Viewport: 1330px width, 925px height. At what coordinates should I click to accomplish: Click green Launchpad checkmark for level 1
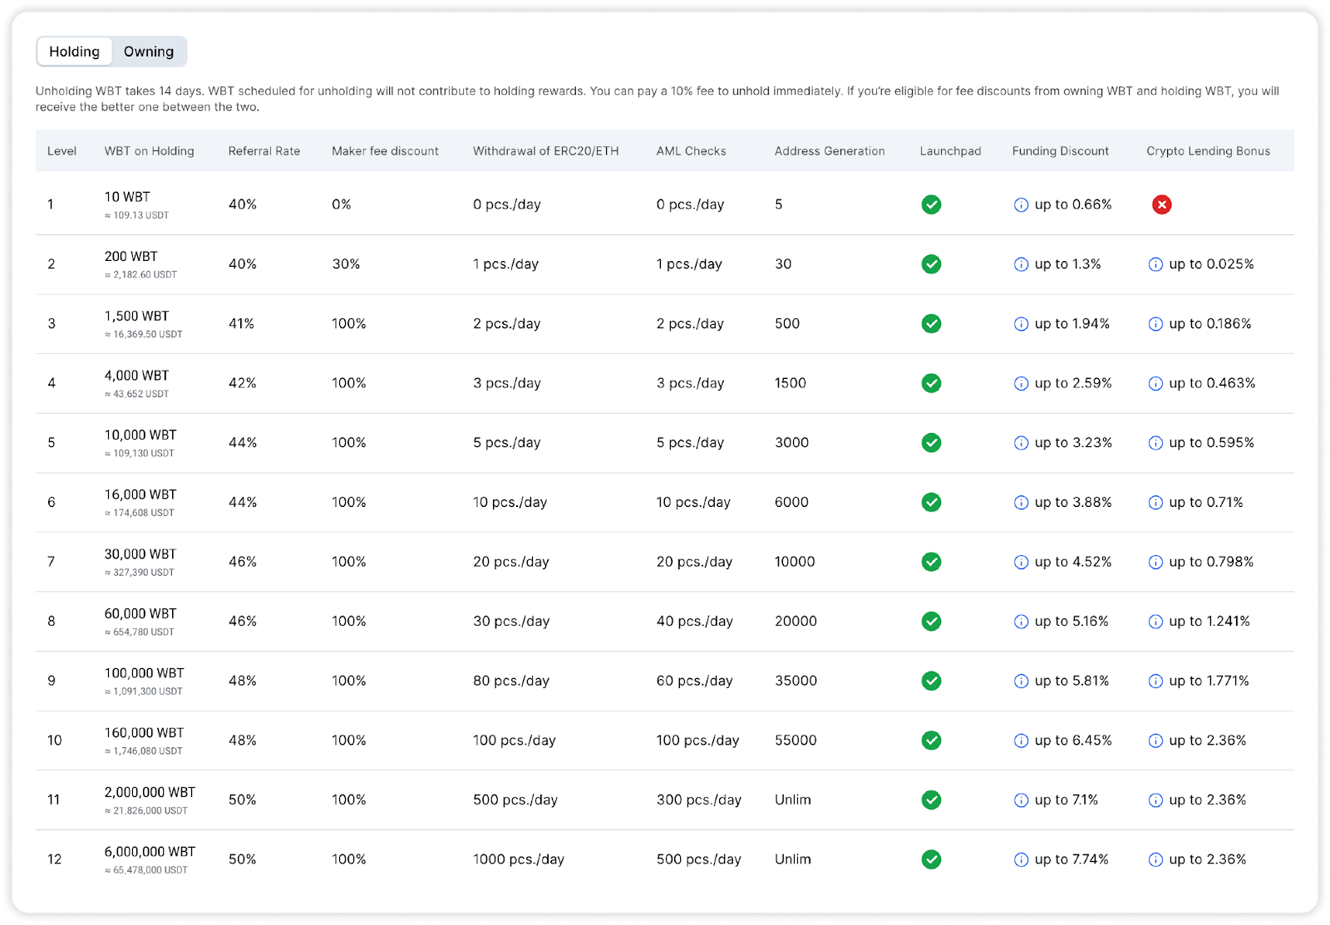931,204
